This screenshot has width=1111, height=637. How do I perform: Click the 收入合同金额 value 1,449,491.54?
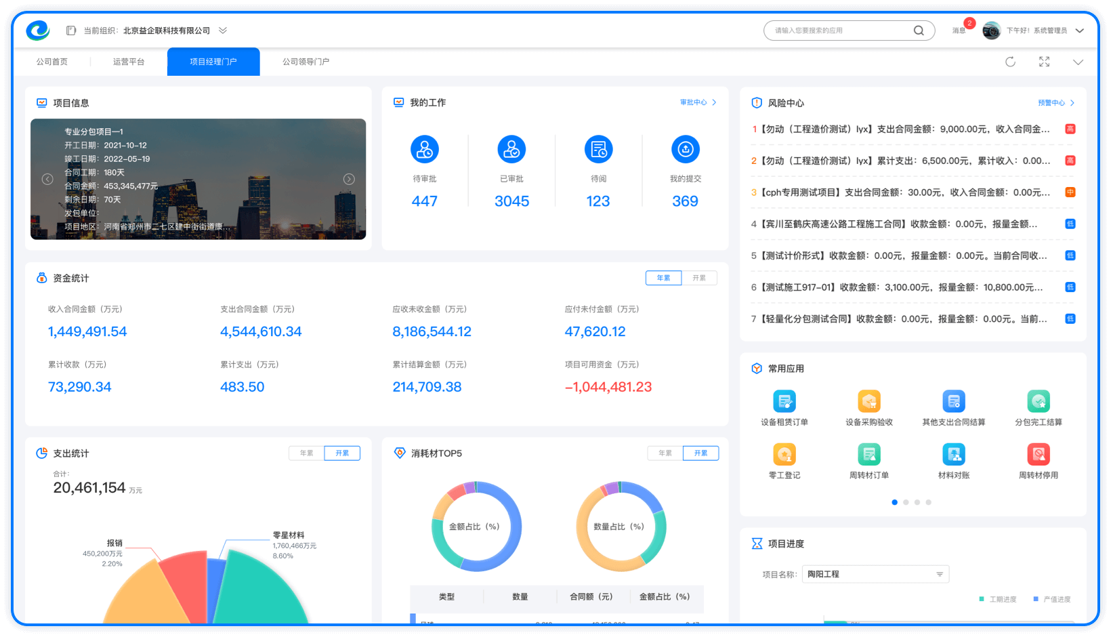[x=87, y=331]
